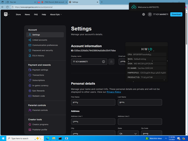
Task: Click the lock icon beside Display name
Action: [x=111, y=62]
